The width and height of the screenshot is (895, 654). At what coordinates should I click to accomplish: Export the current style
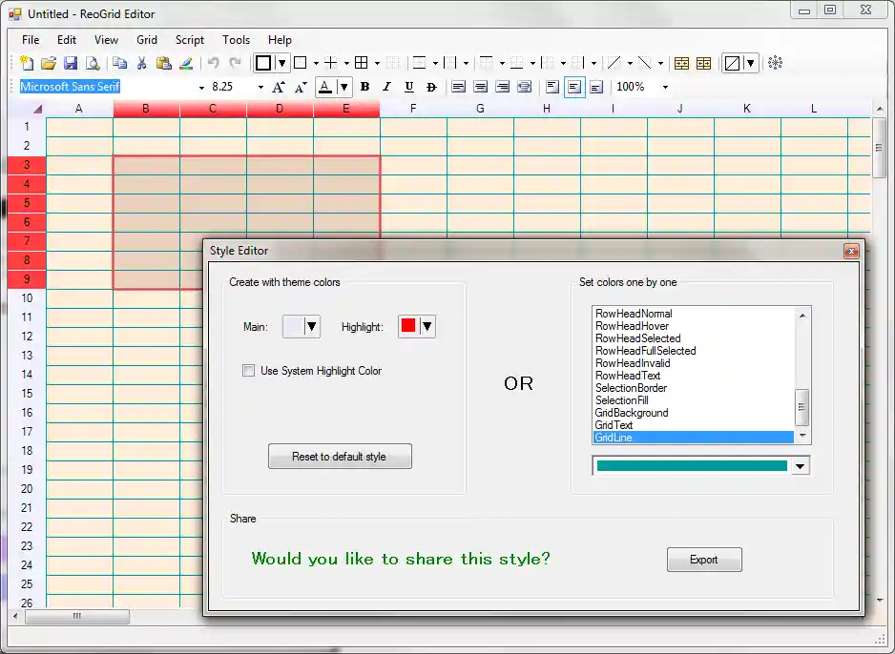point(704,560)
